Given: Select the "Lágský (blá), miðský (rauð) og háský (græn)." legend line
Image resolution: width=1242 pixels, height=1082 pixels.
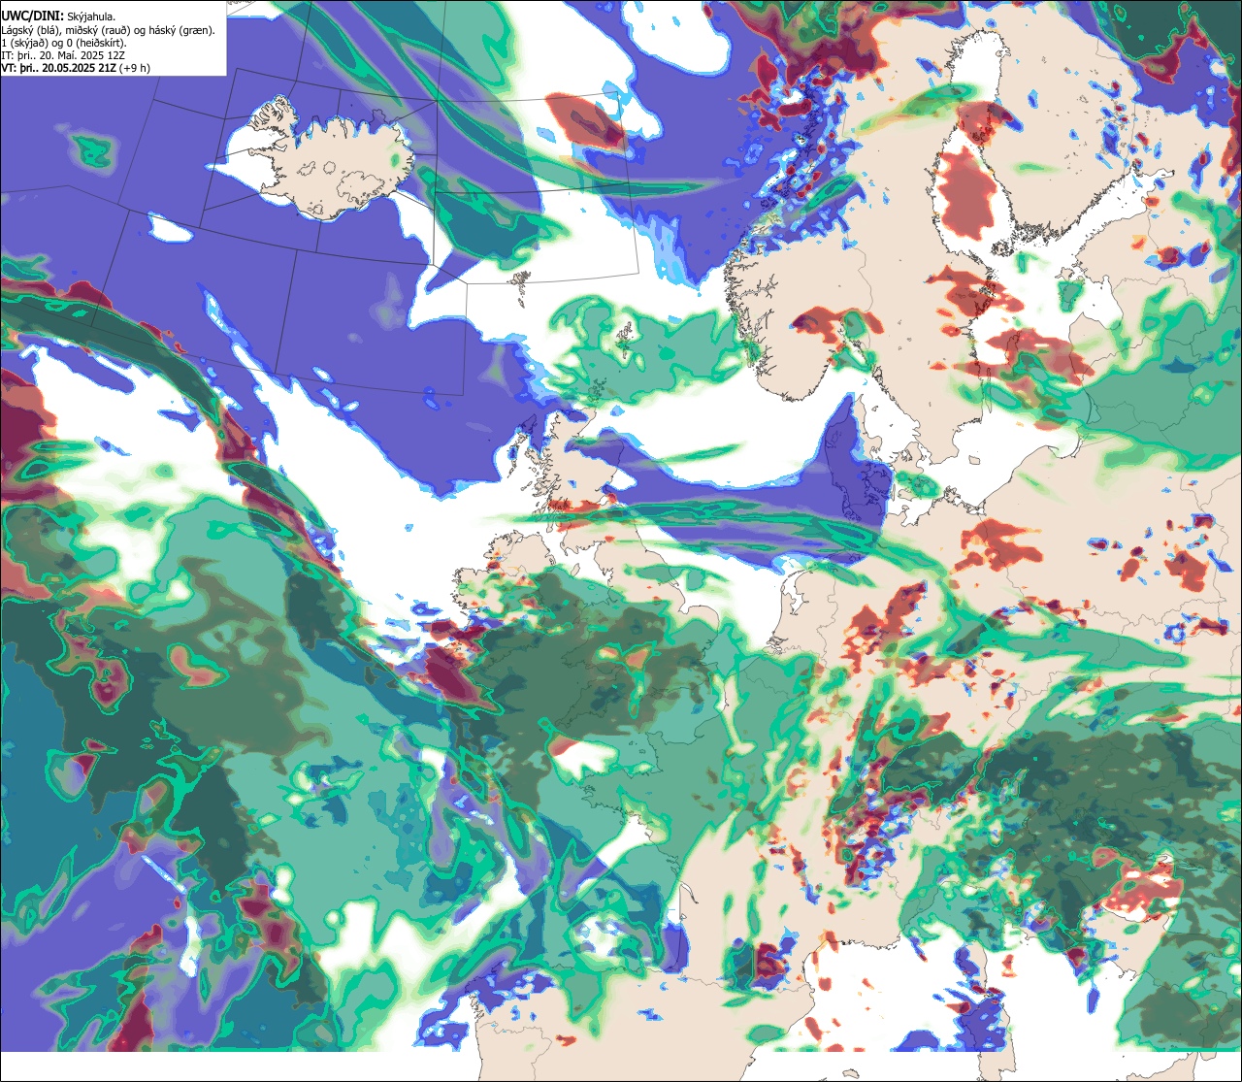Looking at the screenshot, I should coord(109,30).
